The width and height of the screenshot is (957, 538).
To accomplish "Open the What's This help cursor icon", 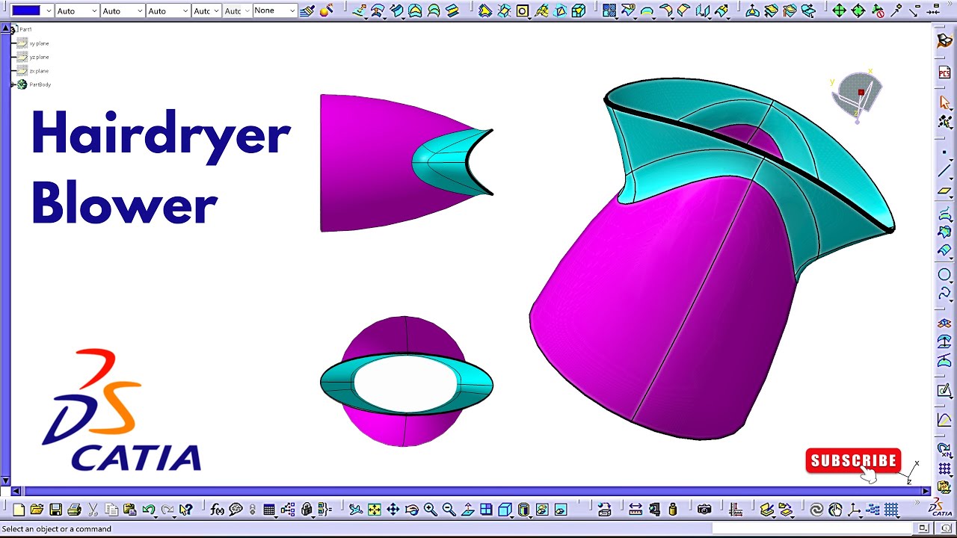I will 186,510.
